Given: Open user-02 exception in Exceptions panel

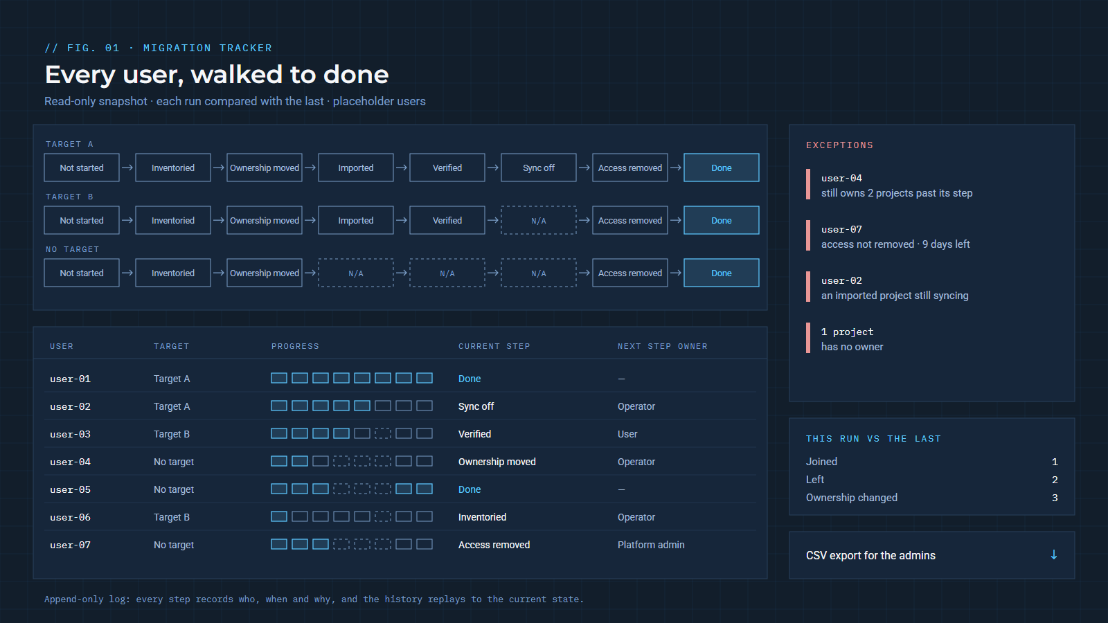Looking at the screenshot, I should point(888,287).
